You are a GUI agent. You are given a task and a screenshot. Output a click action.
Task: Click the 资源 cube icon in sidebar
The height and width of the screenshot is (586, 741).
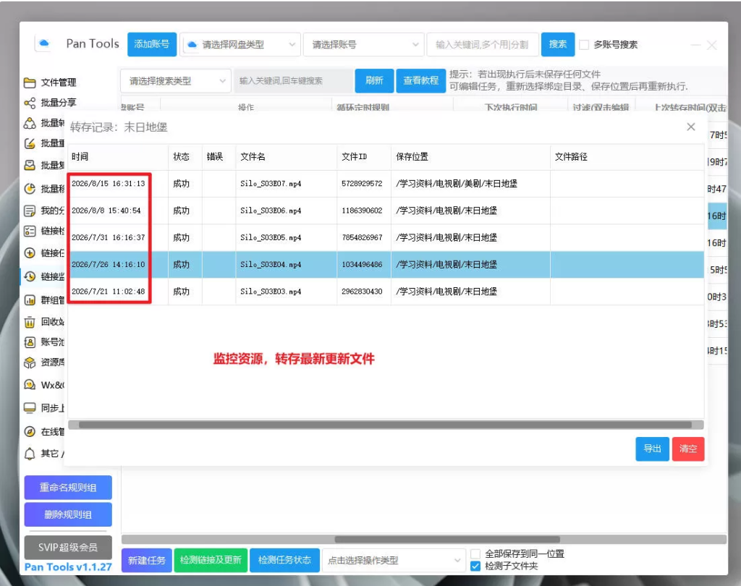tap(30, 362)
